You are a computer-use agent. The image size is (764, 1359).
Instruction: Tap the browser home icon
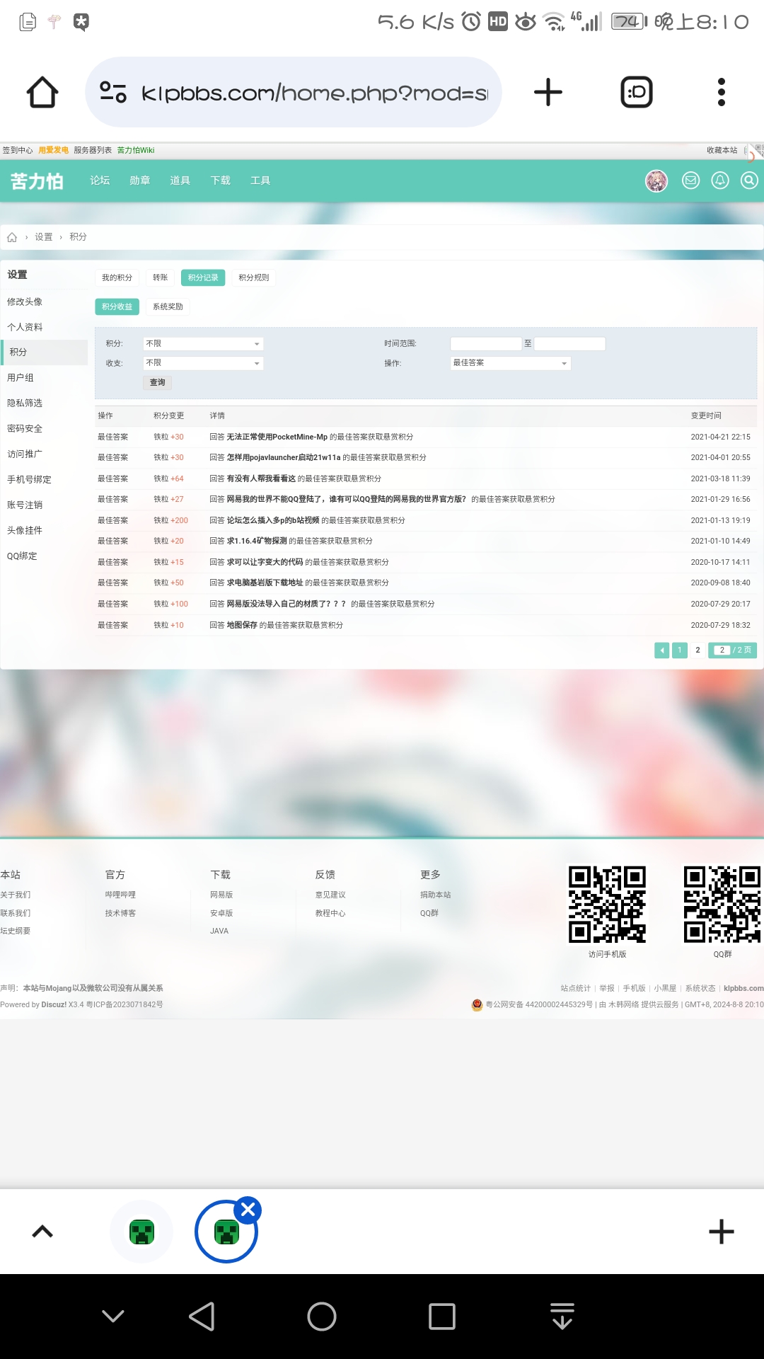(x=42, y=92)
